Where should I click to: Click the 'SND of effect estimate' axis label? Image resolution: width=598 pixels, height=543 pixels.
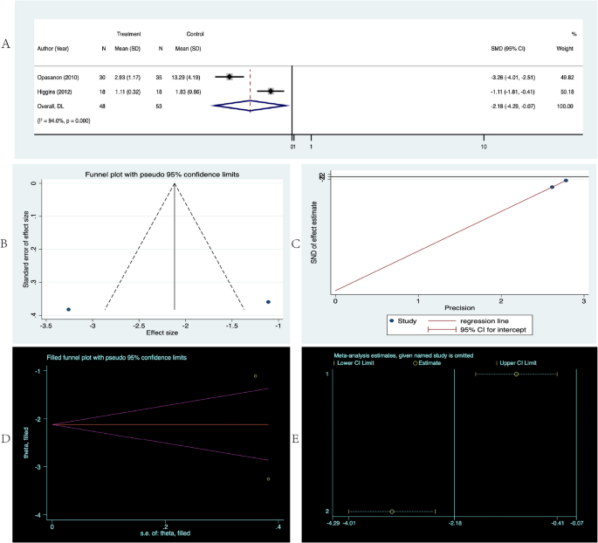pos(314,232)
